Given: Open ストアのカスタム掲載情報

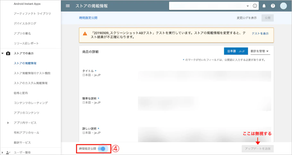Looking at the screenshot, I should [31, 83].
